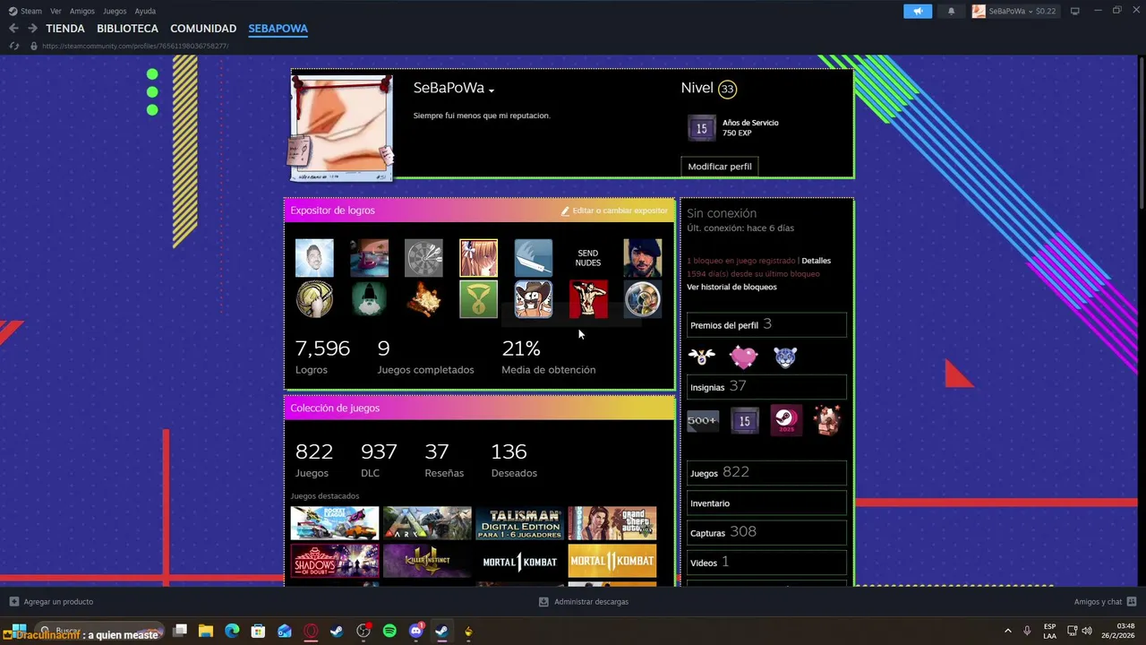
Task: Click Ver historial de bloqueos link
Action: (x=731, y=287)
